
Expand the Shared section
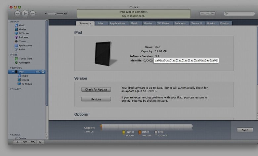[x=11, y=89]
